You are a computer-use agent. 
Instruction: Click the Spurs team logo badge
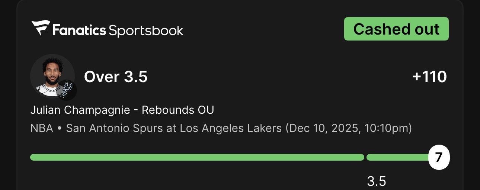67,90
